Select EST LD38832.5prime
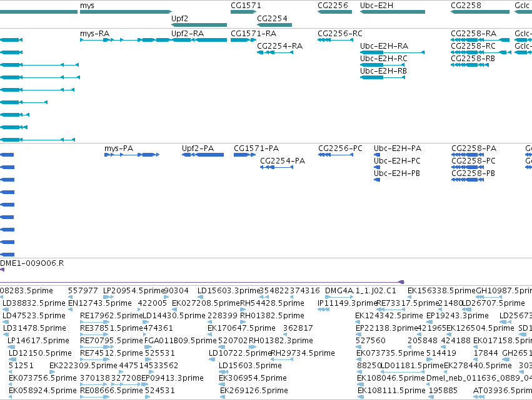Viewport: 532px width, 400px height. point(34,303)
